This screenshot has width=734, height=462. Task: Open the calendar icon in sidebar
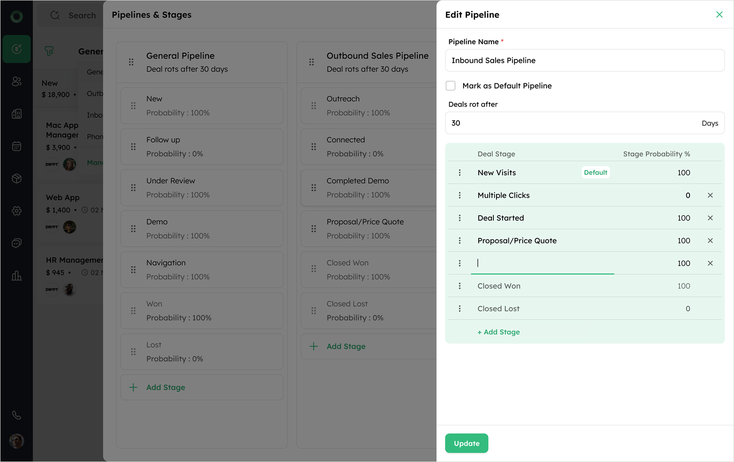click(x=17, y=147)
